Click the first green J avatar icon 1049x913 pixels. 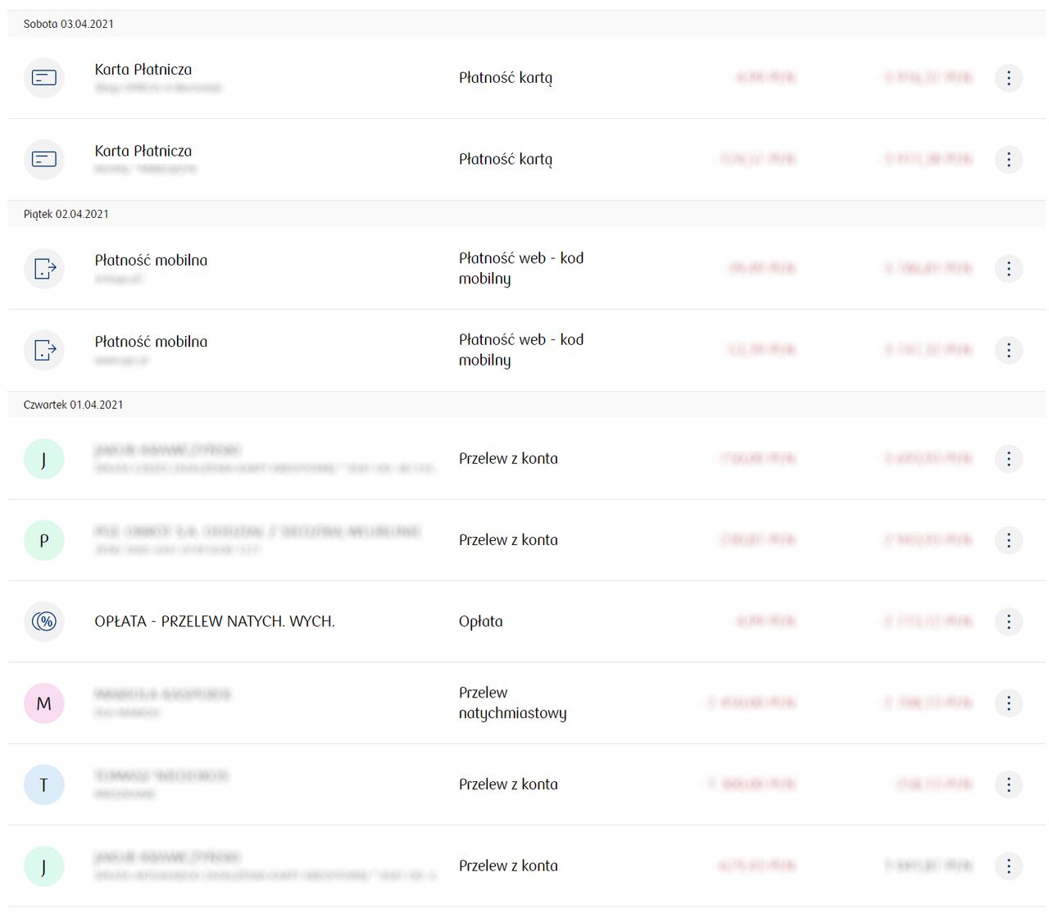(x=44, y=459)
